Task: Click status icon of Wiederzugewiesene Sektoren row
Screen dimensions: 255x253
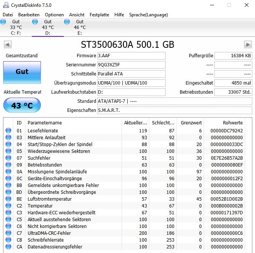Action: click(8, 151)
